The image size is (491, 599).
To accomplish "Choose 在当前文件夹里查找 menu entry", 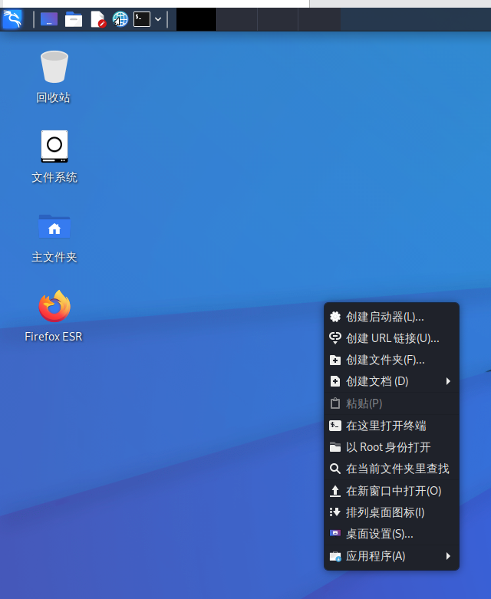I will click(x=391, y=469).
